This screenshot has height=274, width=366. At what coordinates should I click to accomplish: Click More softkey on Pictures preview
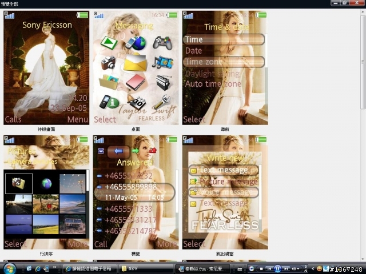pos(78,244)
